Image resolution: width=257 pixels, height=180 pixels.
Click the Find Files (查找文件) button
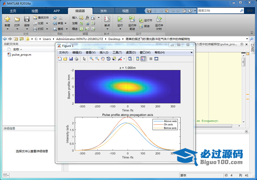[41, 17]
